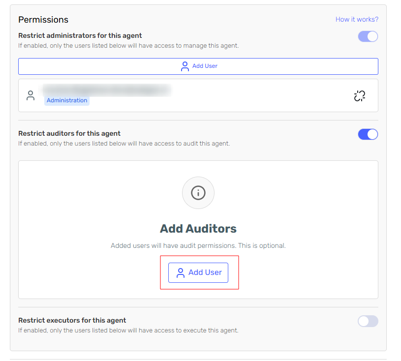Disable the Restrict administrators toggle
401x361 pixels.
(x=368, y=36)
